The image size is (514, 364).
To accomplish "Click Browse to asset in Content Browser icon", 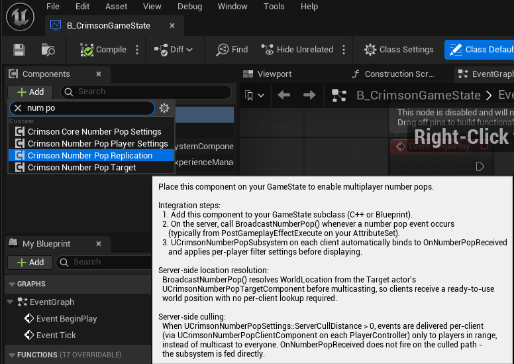I will (x=48, y=50).
